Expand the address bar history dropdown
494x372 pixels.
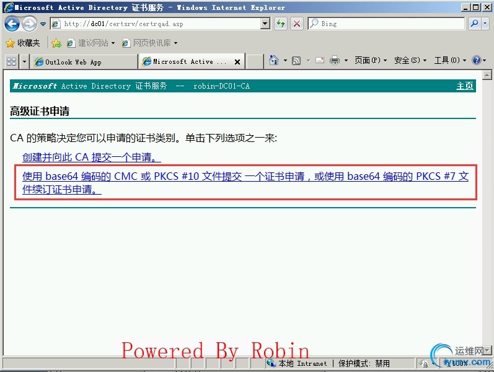coord(265,24)
